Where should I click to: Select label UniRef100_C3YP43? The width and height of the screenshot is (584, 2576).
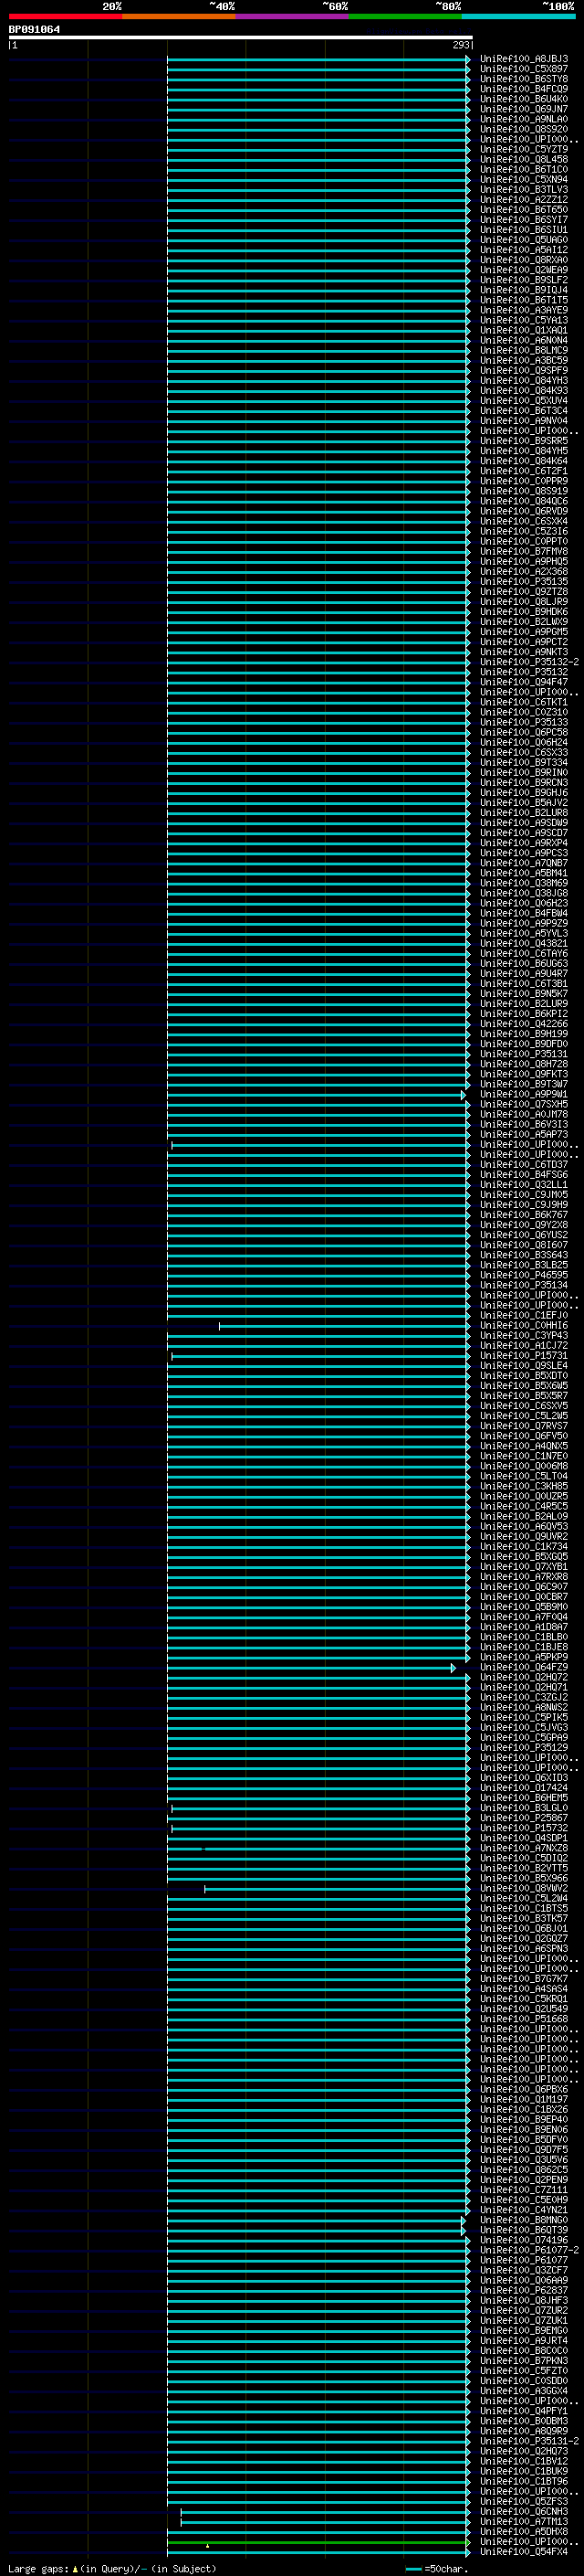point(524,1335)
